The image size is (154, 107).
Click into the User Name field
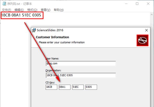coord(81,64)
